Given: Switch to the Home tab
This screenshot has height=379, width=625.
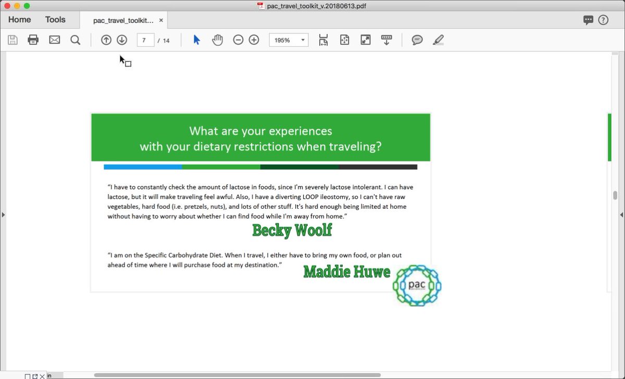Looking at the screenshot, I should [20, 20].
